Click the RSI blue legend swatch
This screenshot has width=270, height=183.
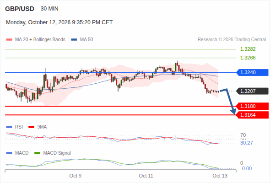(9, 127)
